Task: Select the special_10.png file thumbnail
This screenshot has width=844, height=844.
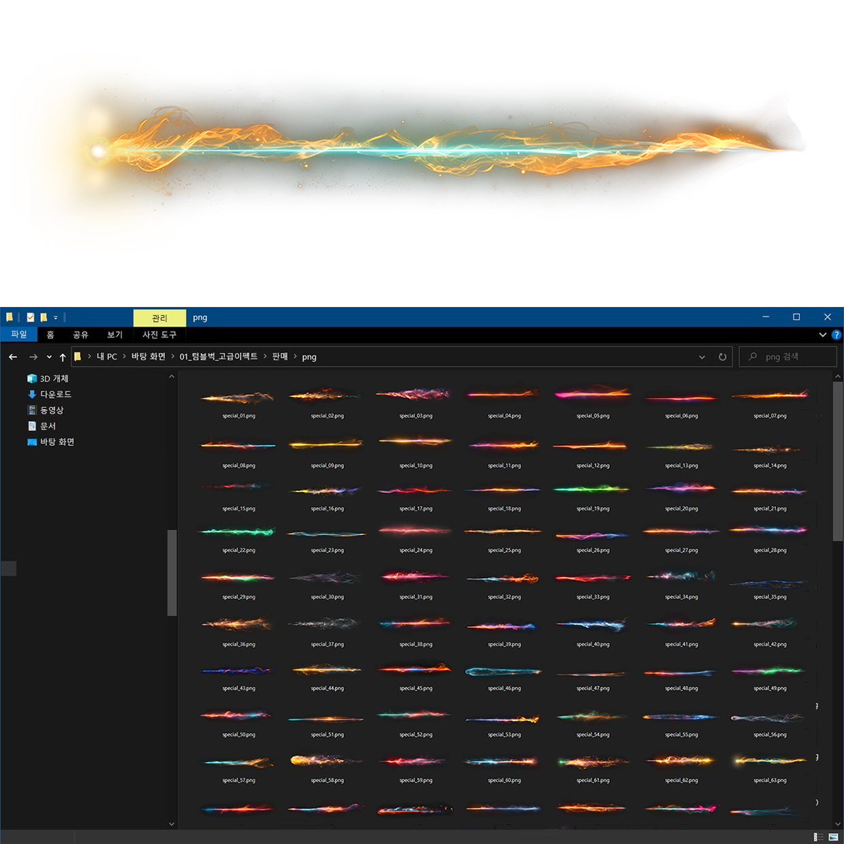Action: (415, 442)
